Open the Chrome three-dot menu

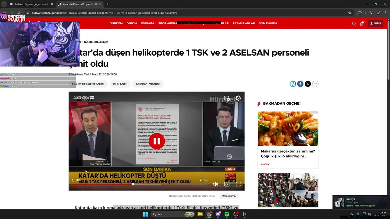(386, 13)
